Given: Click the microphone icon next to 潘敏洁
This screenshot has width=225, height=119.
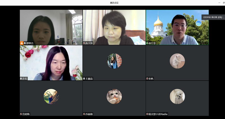Looking at the screenshot, I should 25,43.
